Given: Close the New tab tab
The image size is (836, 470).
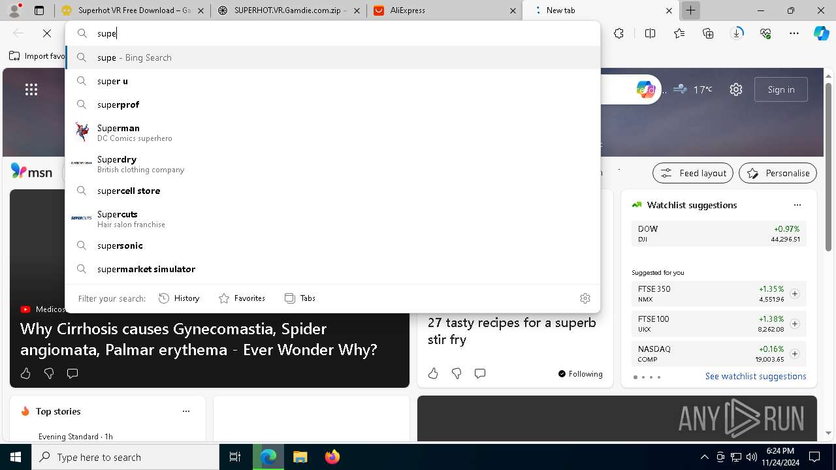Looking at the screenshot, I should click(x=669, y=10).
